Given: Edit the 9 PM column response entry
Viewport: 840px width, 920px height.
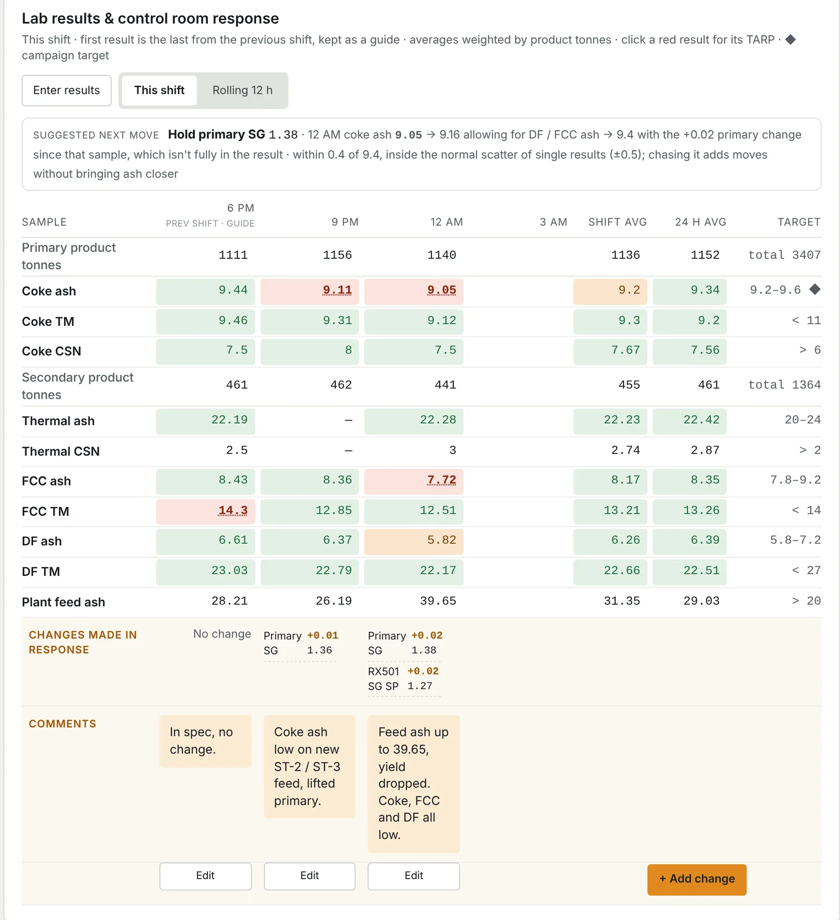Looking at the screenshot, I should [x=310, y=875].
